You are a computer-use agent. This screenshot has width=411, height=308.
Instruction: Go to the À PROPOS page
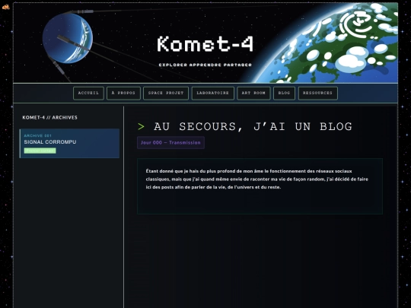point(123,94)
